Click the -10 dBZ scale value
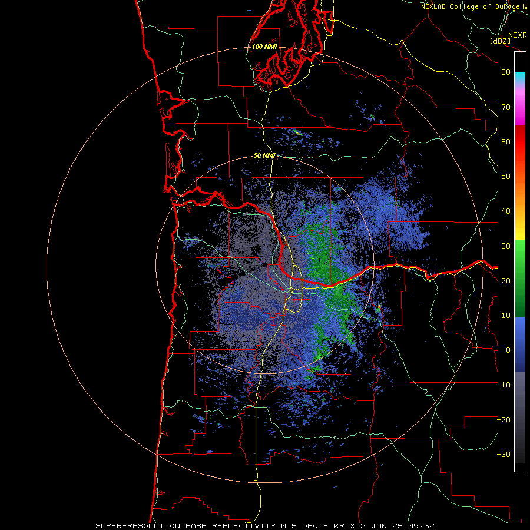 (x=503, y=385)
